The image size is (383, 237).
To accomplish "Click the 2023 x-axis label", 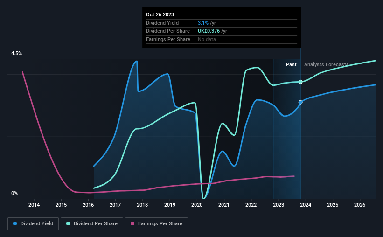I will (279, 205).
